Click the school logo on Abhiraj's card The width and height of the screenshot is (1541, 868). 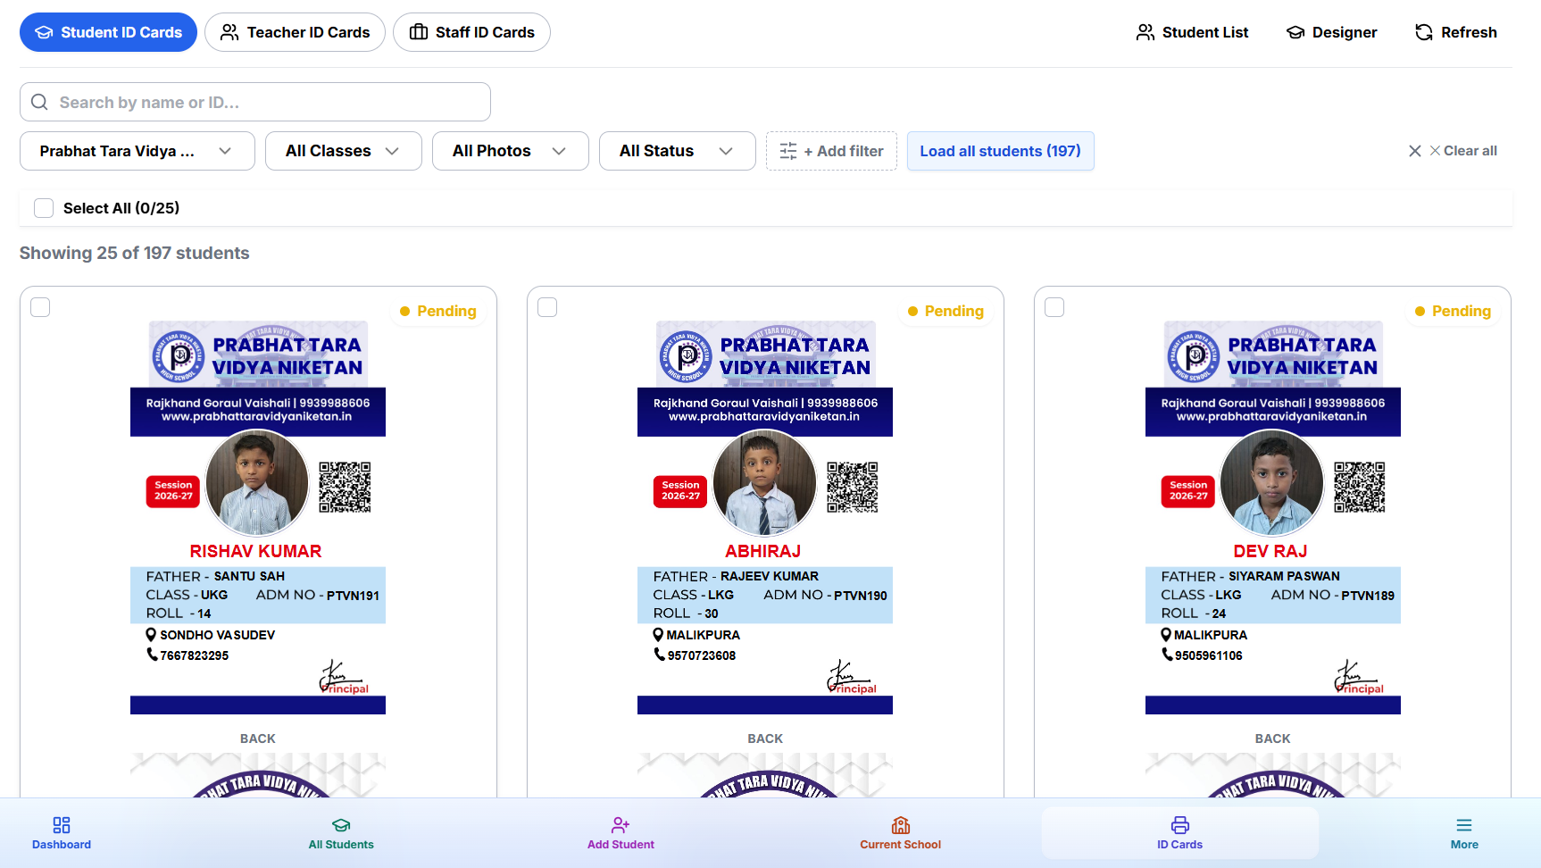tap(686, 356)
